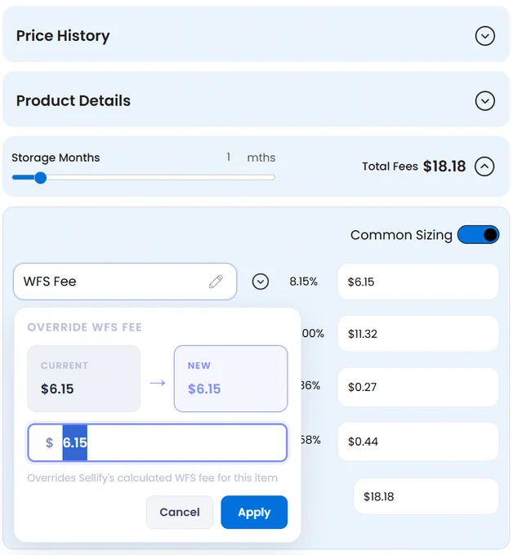513x555 pixels.
Task: Open the dropdown chevron beside WFS Fee
Action: pos(261,282)
